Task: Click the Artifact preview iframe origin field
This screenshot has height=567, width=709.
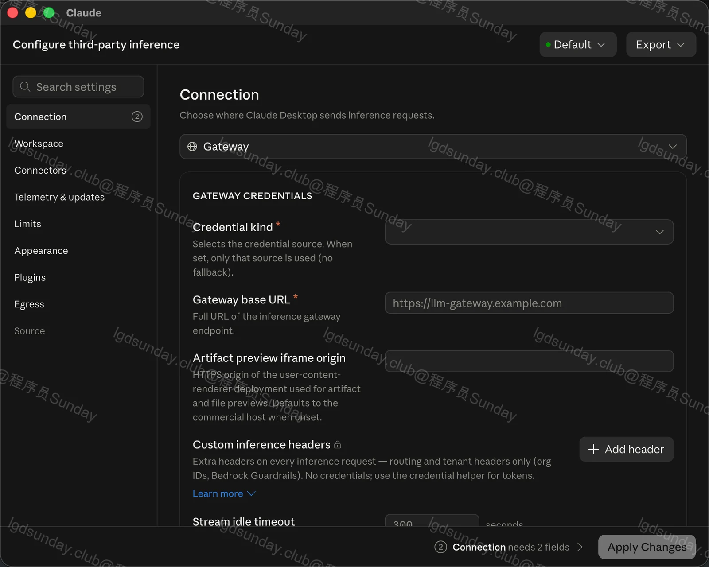Action: pyautogui.click(x=529, y=361)
